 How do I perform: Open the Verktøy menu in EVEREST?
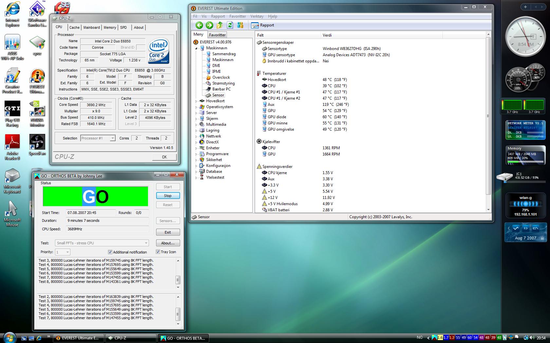257,16
